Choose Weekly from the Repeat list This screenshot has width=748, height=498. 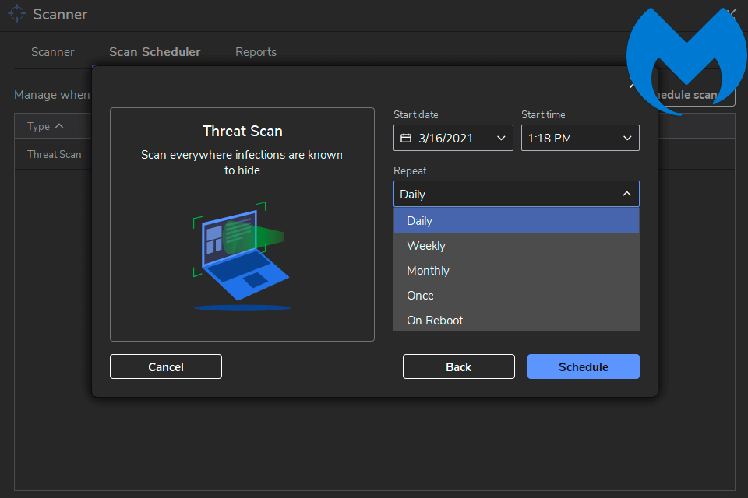tap(516, 246)
